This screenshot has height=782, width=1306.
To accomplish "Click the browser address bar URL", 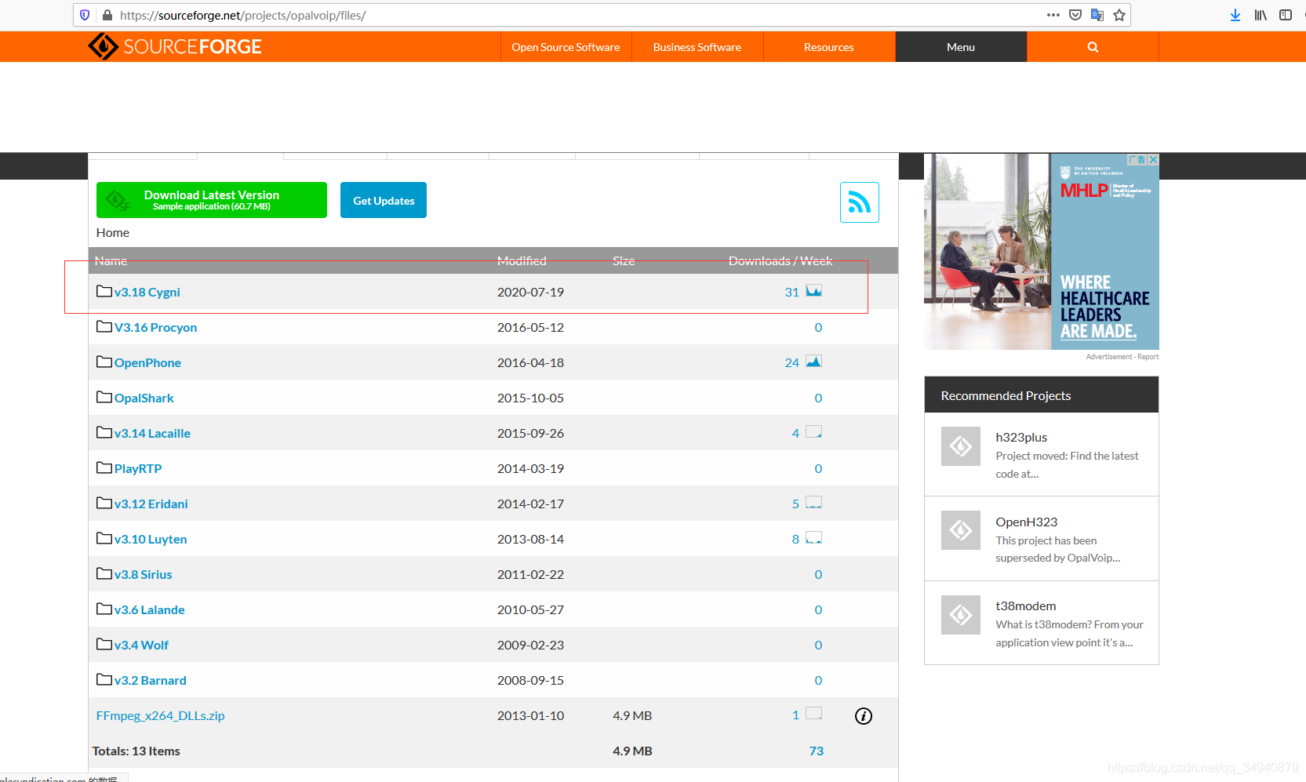I will pos(242,15).
